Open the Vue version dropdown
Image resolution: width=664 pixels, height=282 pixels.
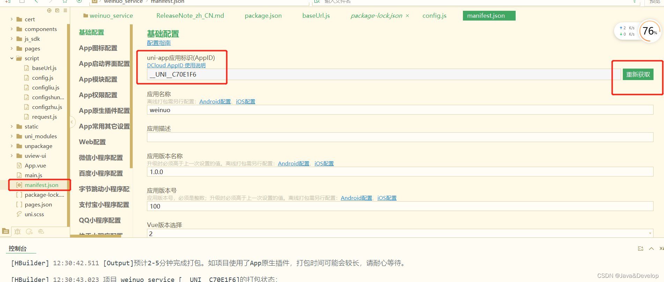click(x=400, y=233)
